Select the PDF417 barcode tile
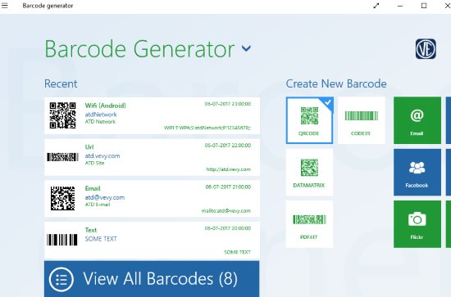This screenshot has width=451, height=297. tap(309, 224)
